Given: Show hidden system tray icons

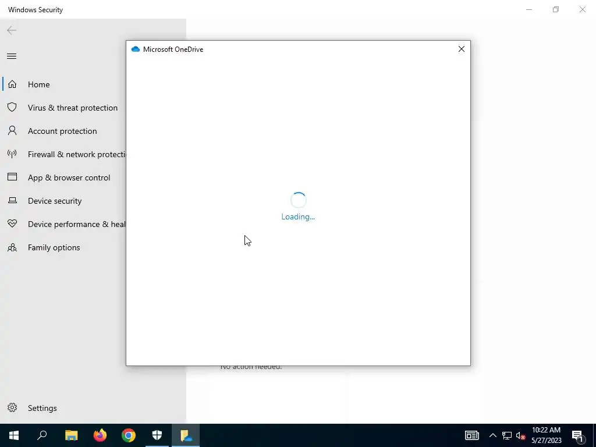Looking at the screenshot, I should 492,435.
